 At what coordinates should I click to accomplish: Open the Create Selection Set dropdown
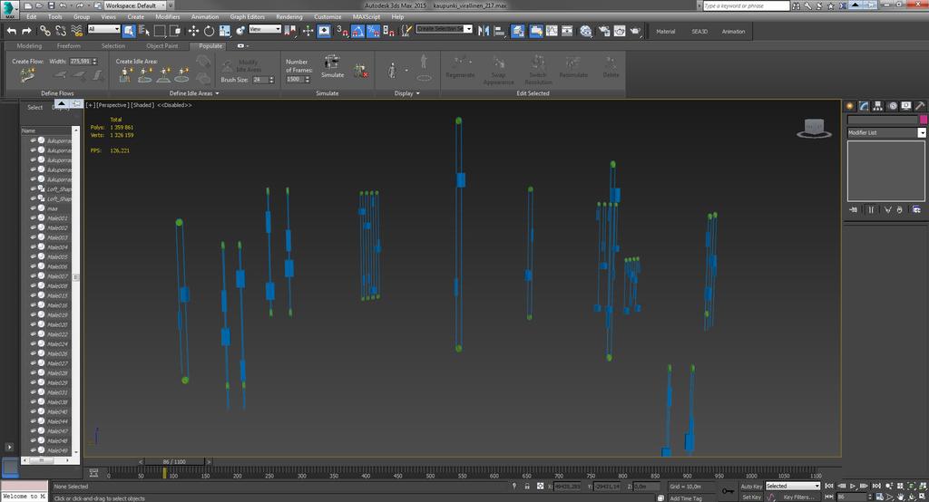tap(444, 28)
